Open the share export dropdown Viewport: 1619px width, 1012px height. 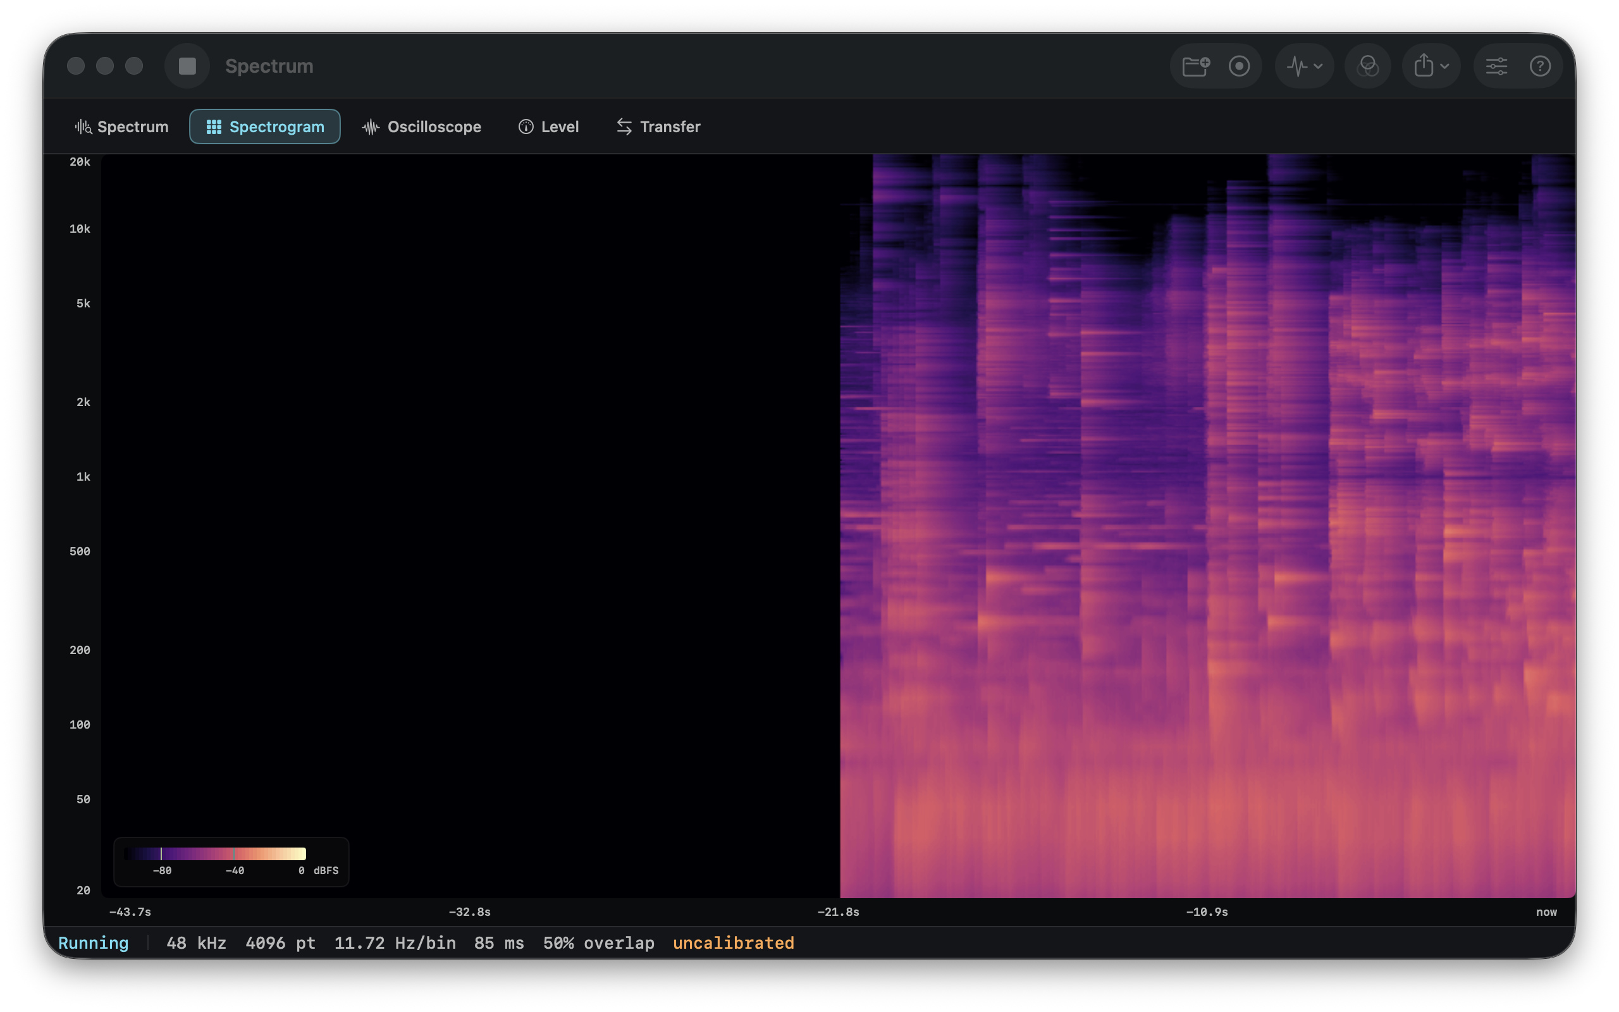1431,66
